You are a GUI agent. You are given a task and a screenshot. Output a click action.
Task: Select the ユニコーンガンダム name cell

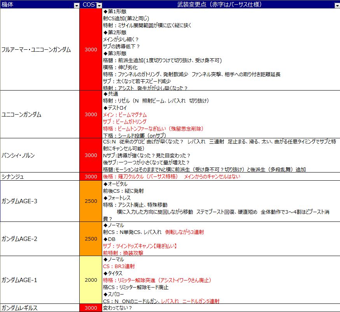(40, 114)
